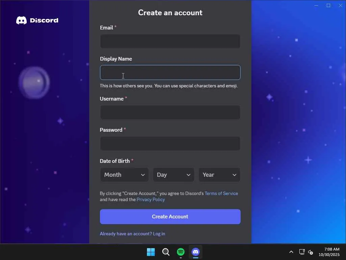Open the Day dropdown

(174, 175)
